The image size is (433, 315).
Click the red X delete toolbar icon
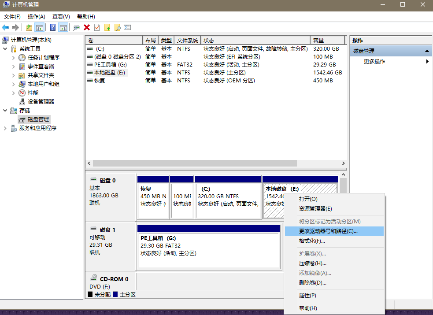(x=87, y=28)
